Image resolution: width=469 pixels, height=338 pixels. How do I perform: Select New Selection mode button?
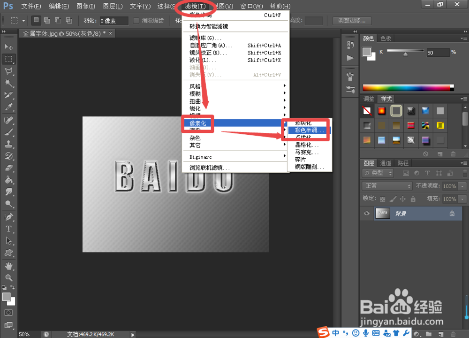click(36, 20)
